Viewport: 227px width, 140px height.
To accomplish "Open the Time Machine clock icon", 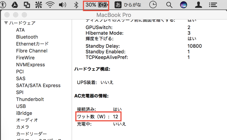I will click(x=153, y=5).
